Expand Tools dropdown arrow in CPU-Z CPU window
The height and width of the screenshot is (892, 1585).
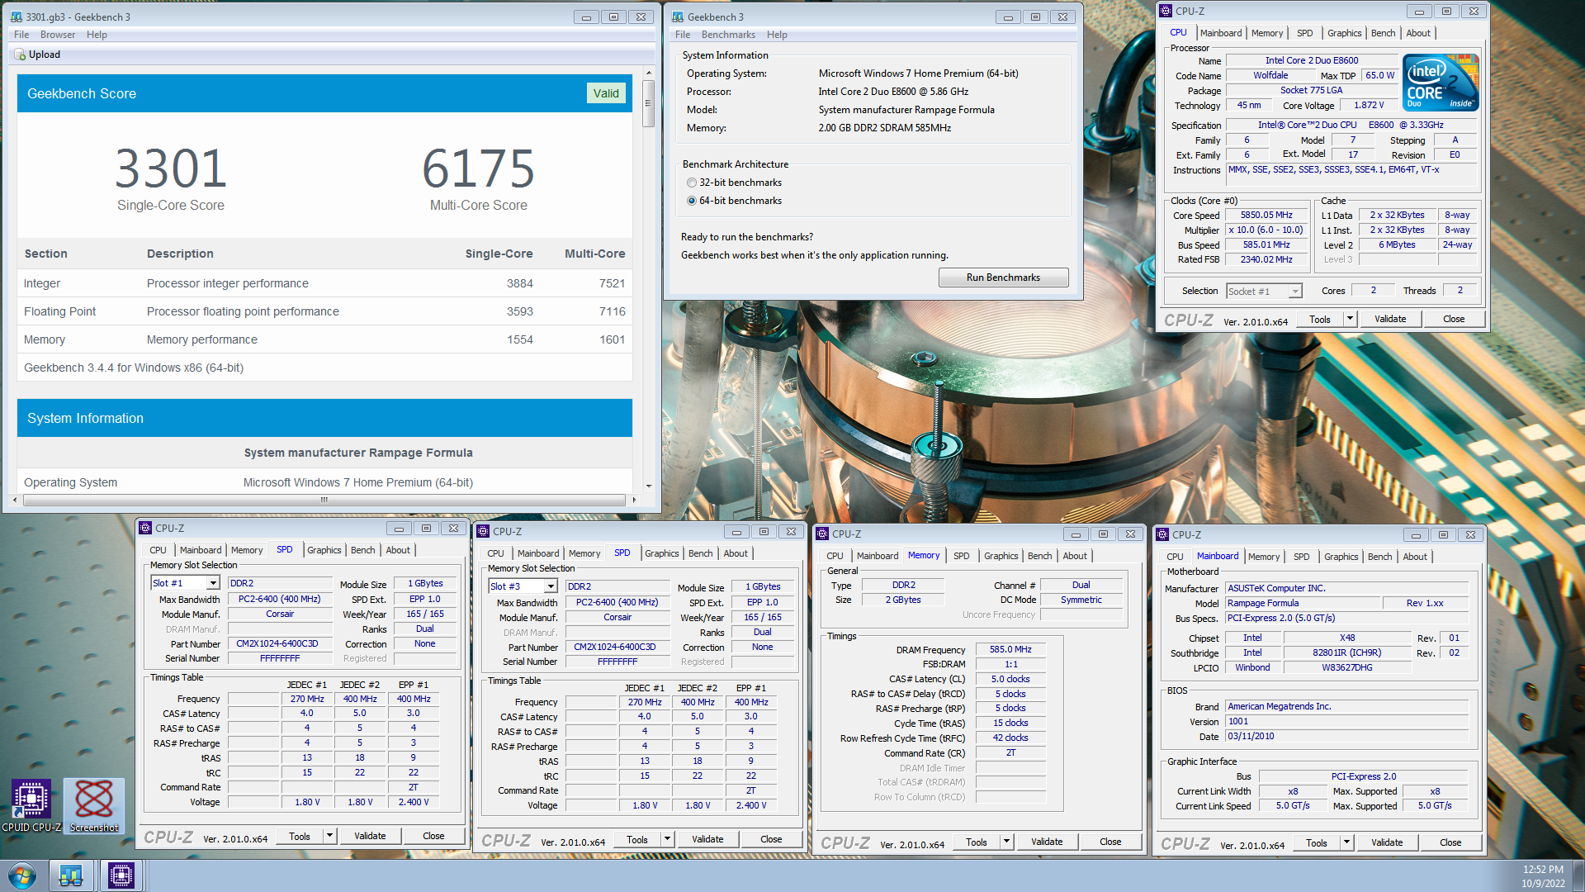pos(1350,319)
